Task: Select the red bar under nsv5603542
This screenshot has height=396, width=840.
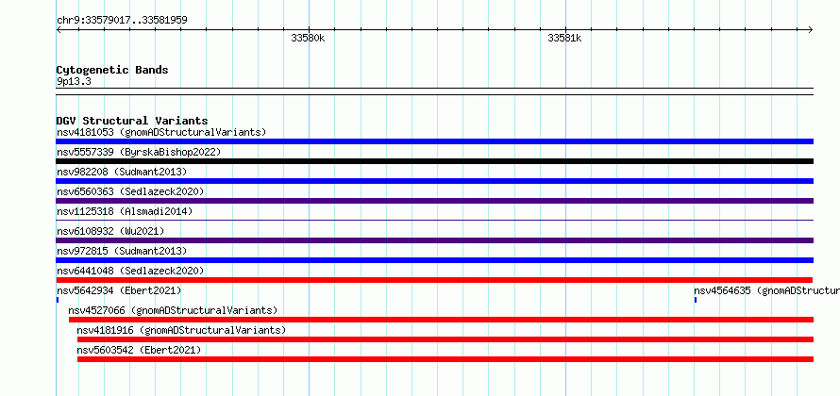Action: pyautogui.click(x=445, y=359)
